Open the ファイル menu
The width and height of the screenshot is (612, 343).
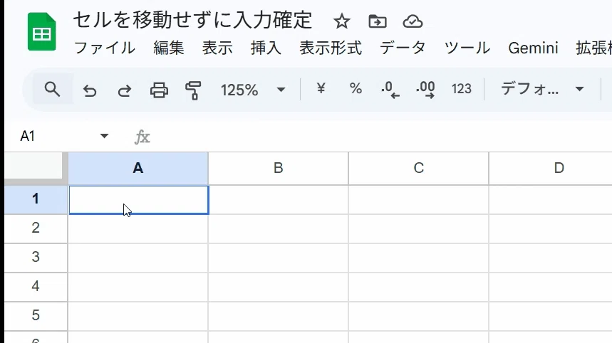(x=104, y=48)
